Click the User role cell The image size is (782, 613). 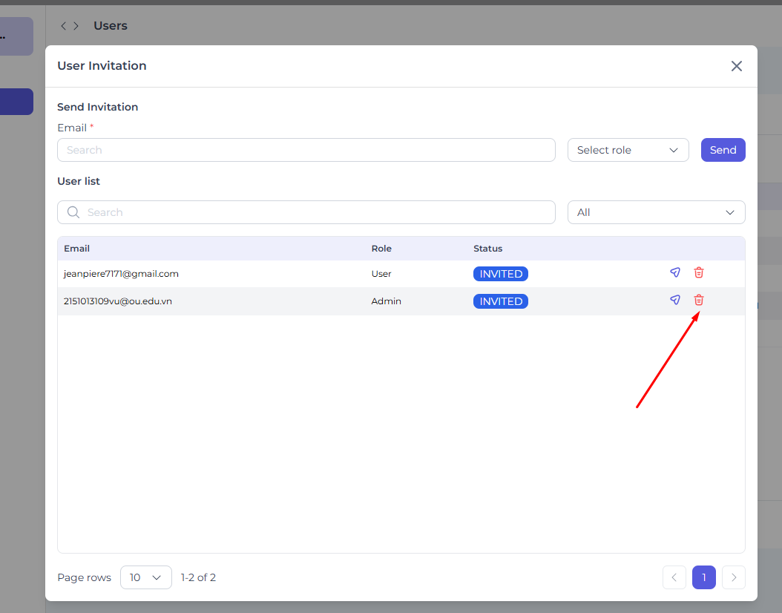coord(381,274)
